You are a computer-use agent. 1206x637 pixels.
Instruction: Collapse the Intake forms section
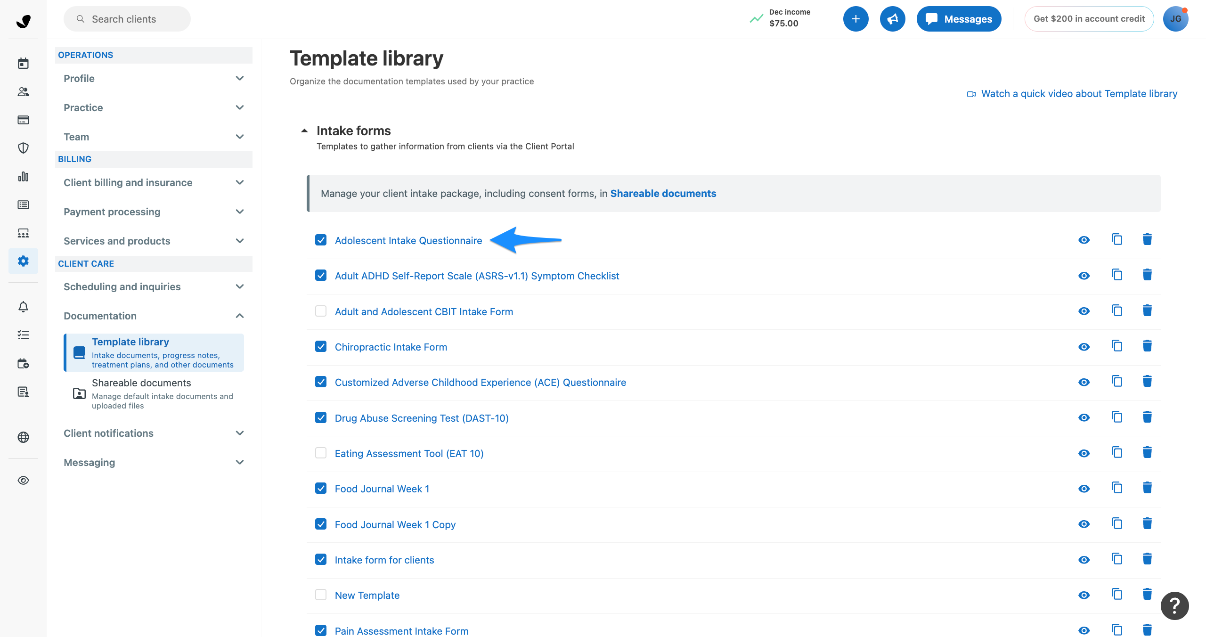point(304,131)
